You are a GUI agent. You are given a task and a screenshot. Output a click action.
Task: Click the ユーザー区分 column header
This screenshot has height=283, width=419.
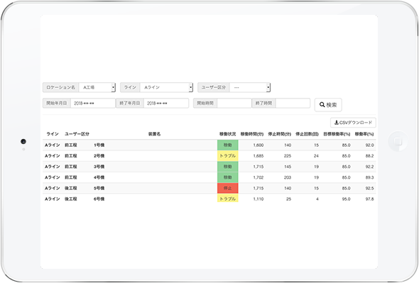click(77, 134)
